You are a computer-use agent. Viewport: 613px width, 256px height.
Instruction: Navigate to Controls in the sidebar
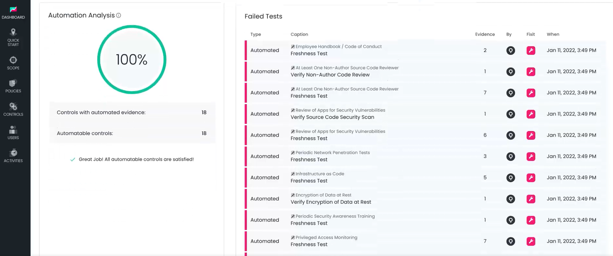point(13,109)
